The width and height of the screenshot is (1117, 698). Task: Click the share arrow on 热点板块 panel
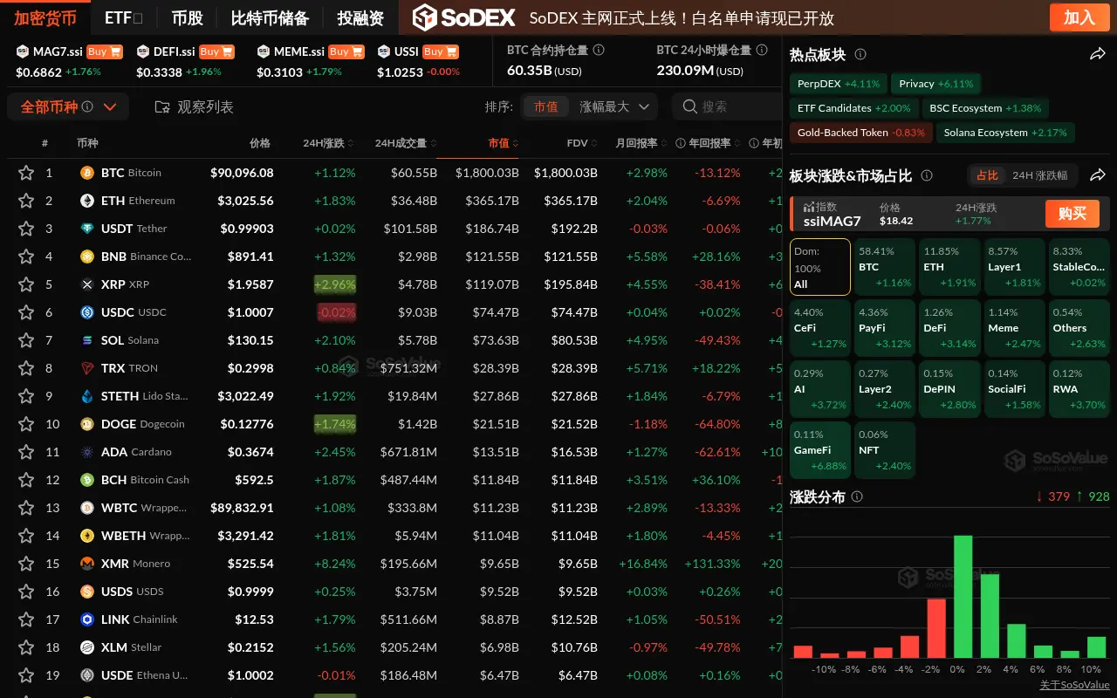click(x=1098, y=53)
